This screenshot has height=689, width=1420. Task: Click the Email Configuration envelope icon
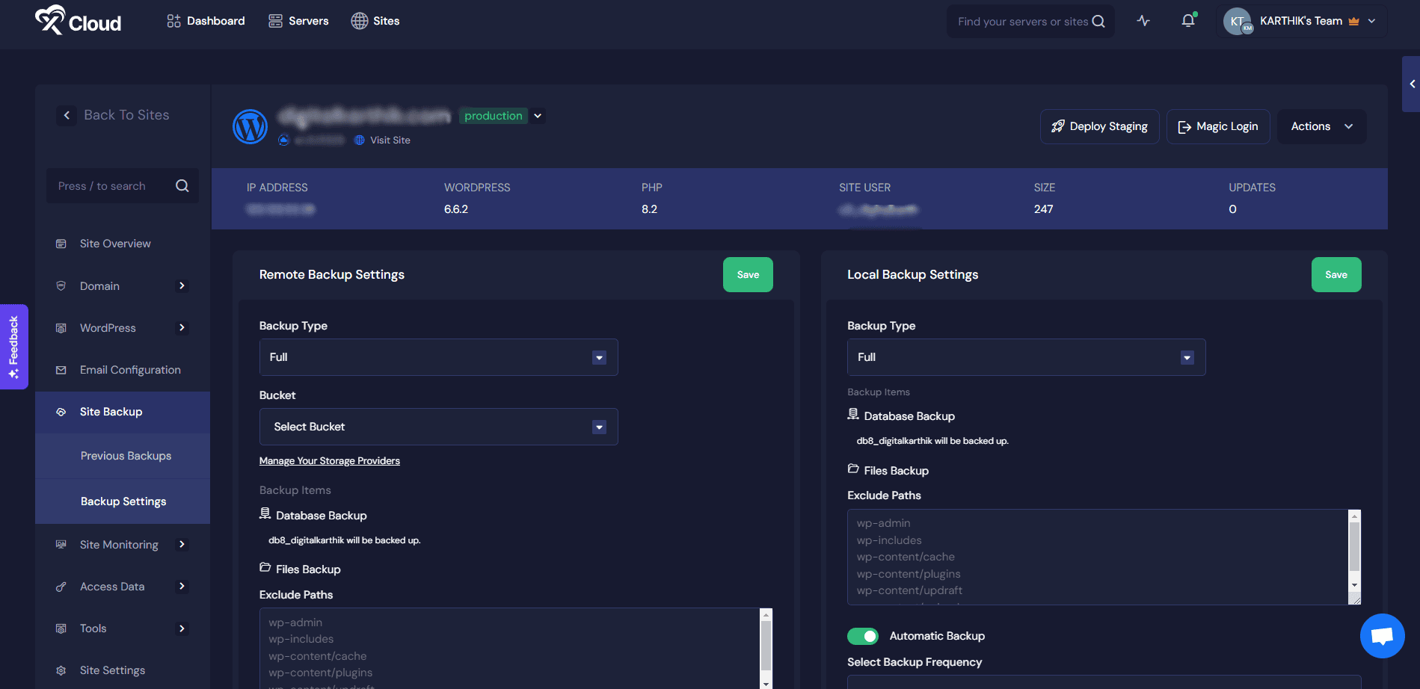click(x=61, y=370)
